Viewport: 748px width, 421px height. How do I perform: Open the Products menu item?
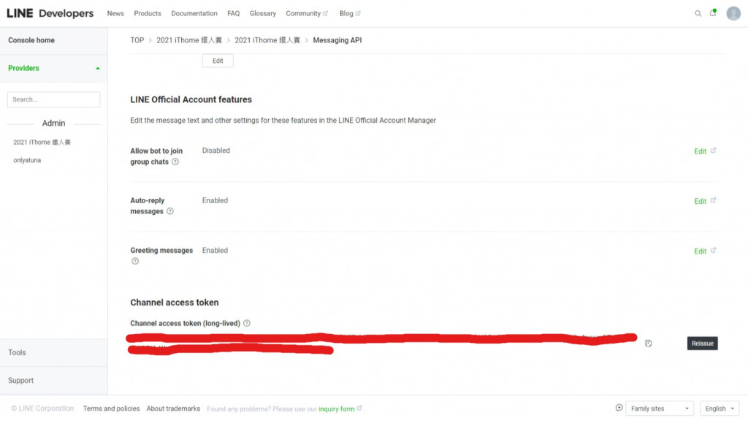[148, 13]
